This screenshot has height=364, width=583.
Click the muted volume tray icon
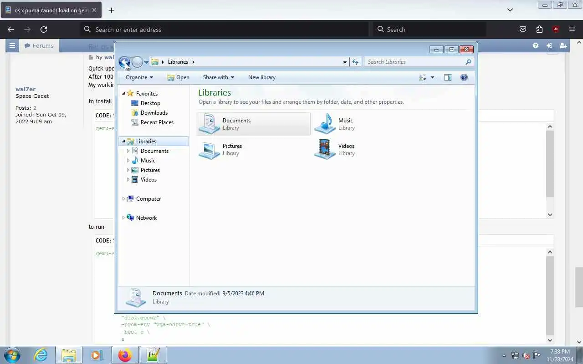pos(526,355)
